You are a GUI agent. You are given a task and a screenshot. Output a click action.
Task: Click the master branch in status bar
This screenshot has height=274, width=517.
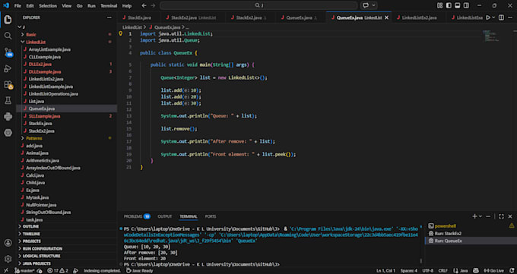pos(24,270)
